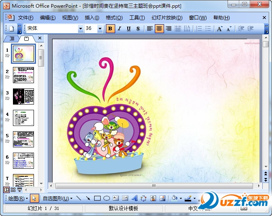Screen dimensions: 272x216
Task: Activate the Select Objects arrow tool
Action: (34, 198)
